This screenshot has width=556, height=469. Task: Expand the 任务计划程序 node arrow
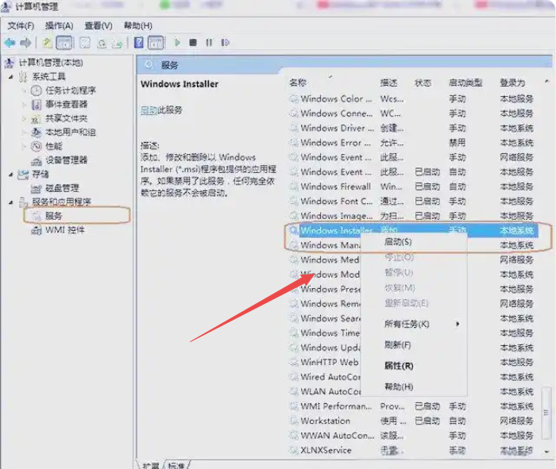(x=24, y=90)
